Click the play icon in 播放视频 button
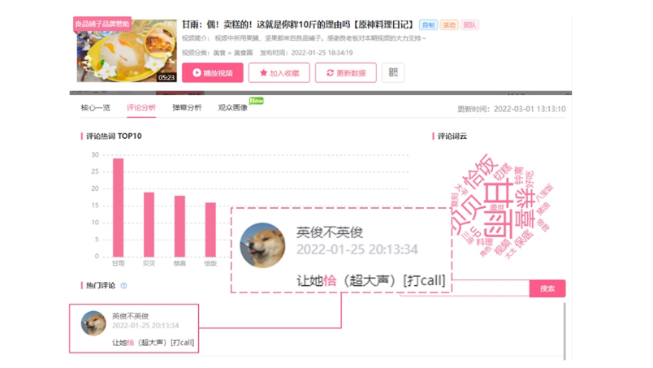 (x=197, y=72)
